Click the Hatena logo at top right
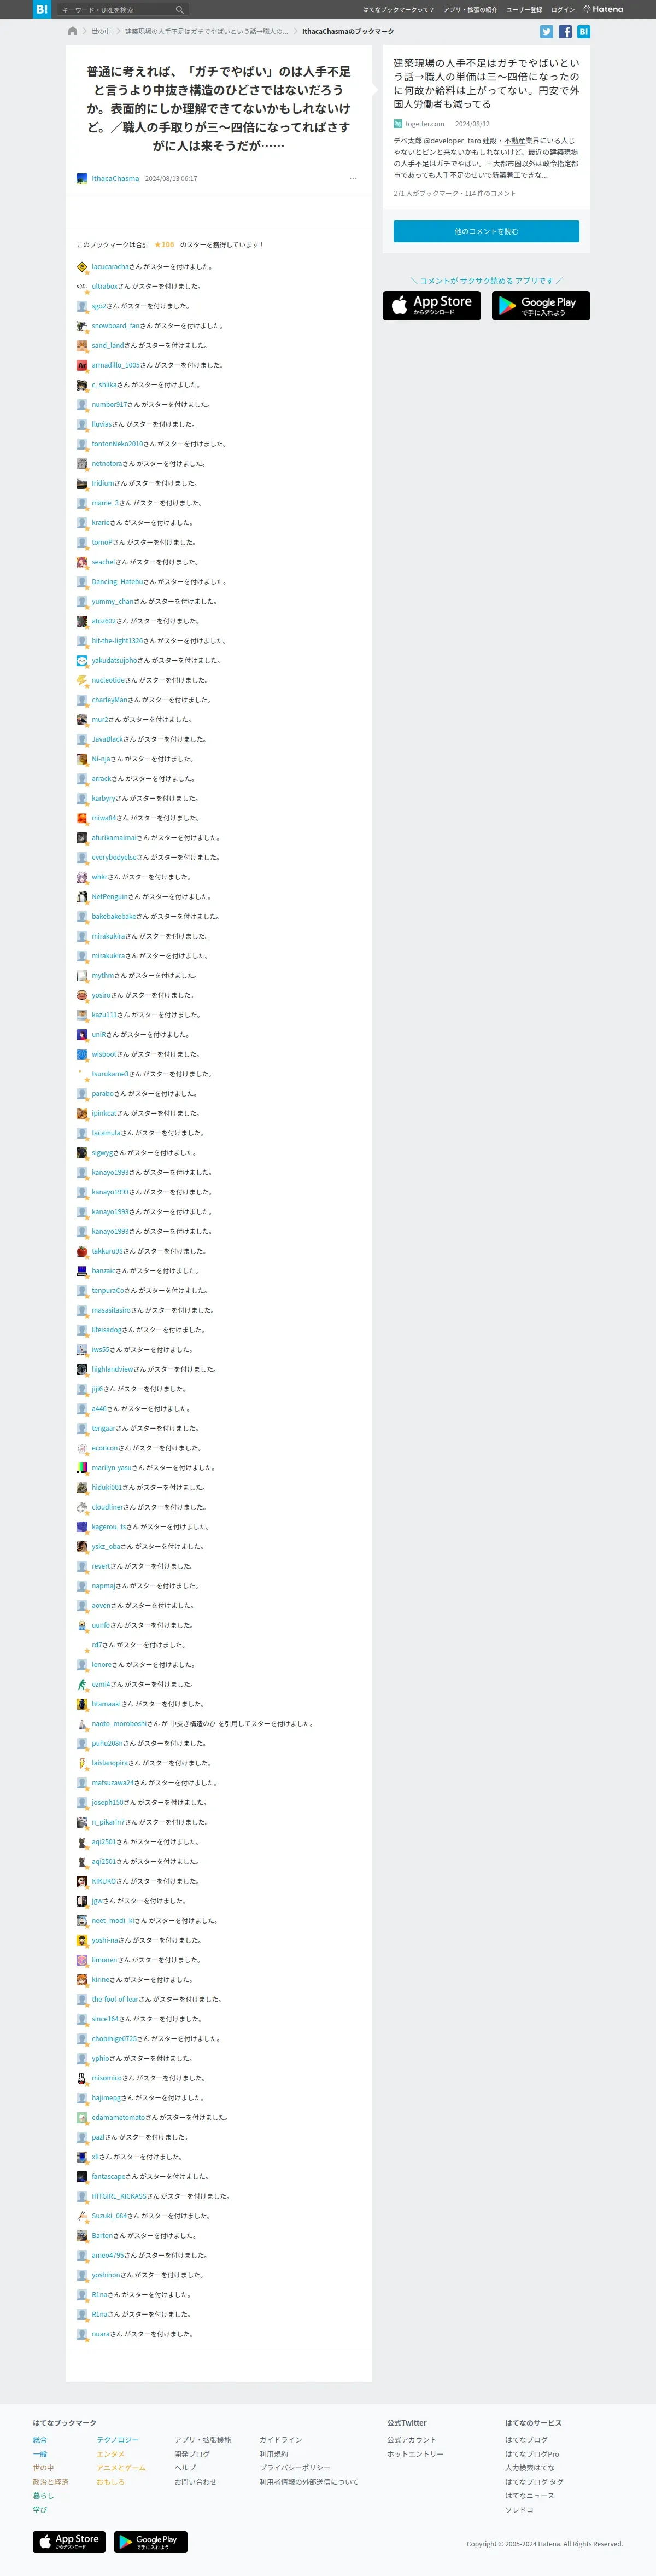This screenshot has width=656, height=2576. [x=603, y=9]
